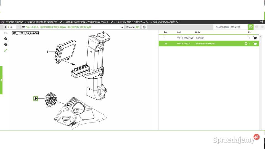Expand the green left side panel tab
265x149 pixels.
(1, 80)
